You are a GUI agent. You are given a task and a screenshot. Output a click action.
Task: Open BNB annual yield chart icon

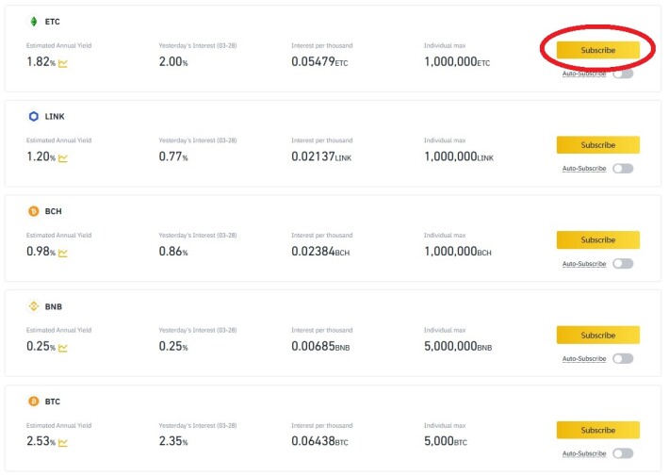pos(63,348)
